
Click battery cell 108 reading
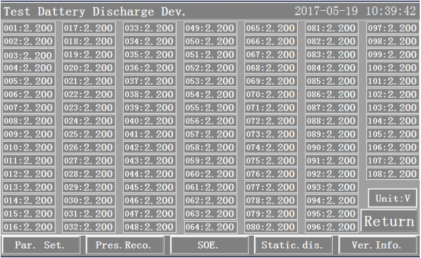coord(392,173)
